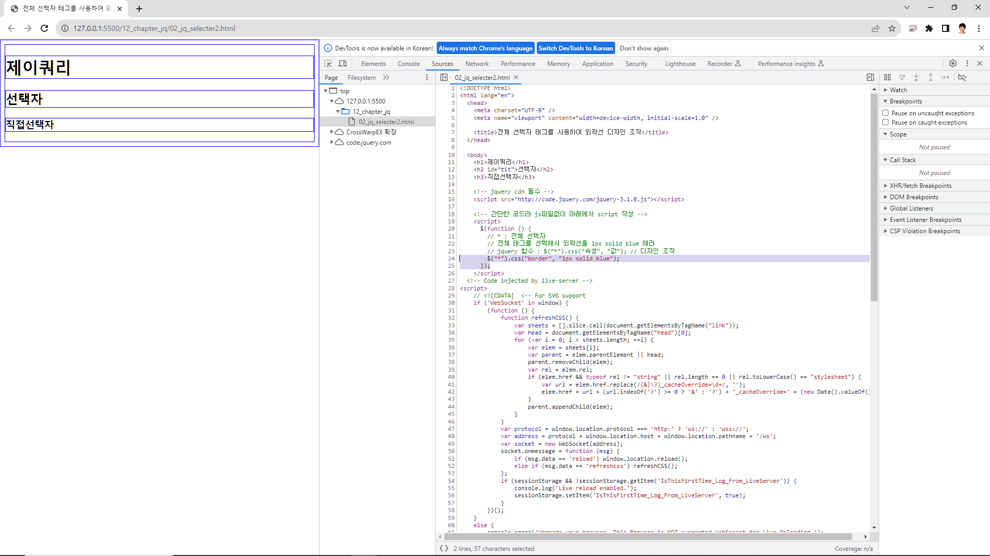The width and height of the screenshot is (990, 556).
Task: Click the inspect element picker icon
Action: [328, 63]
